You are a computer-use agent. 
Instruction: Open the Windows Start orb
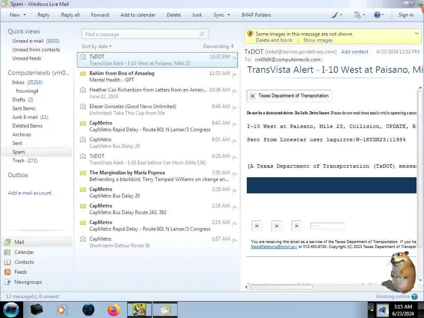(11, 310)
